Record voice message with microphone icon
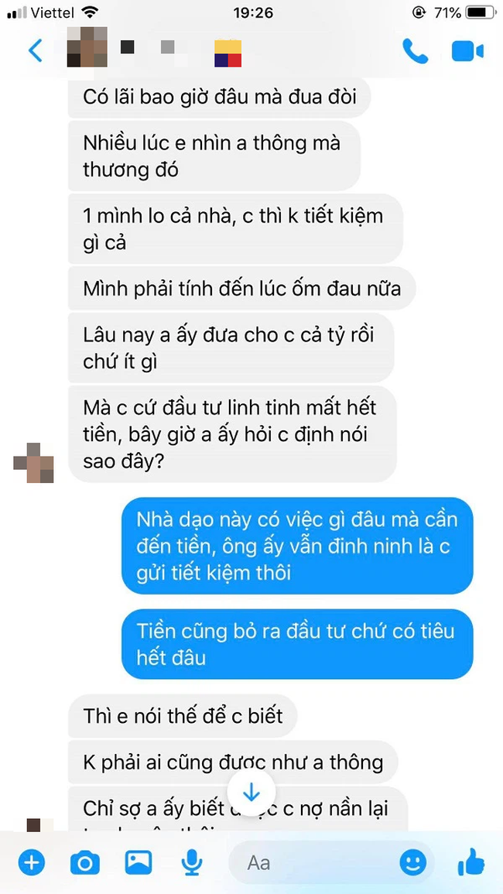This screenshot has height=894, width=503. [192, 863]
